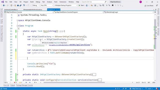This screenshot has height=90, width=160.
Task: Open the Solution Explorer side tab
Action: (158, 21)
